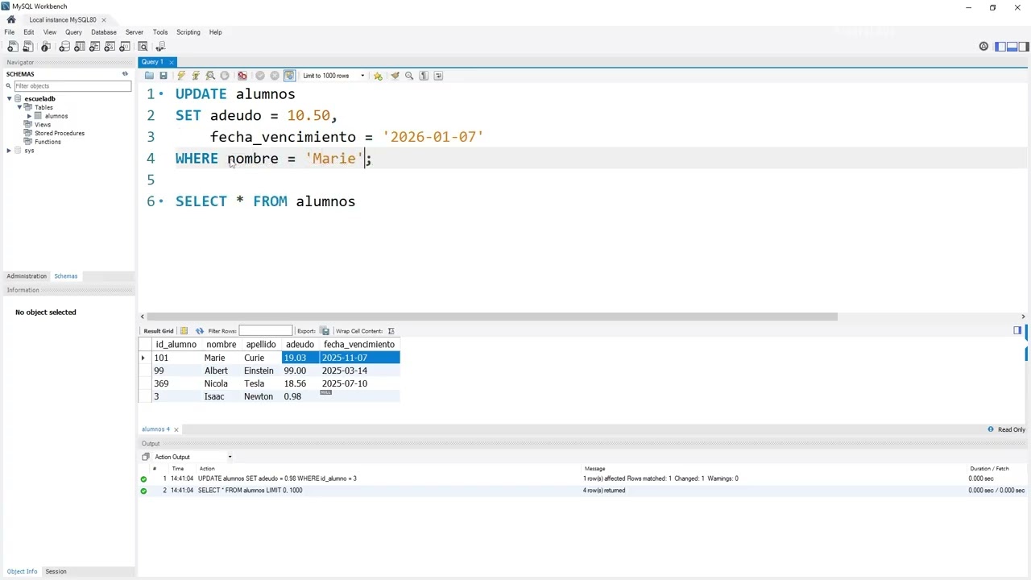The height and width of the screenshot is (580, 1031).
Task: Reconnect to DBMS icon
Action: click(161, 47)
